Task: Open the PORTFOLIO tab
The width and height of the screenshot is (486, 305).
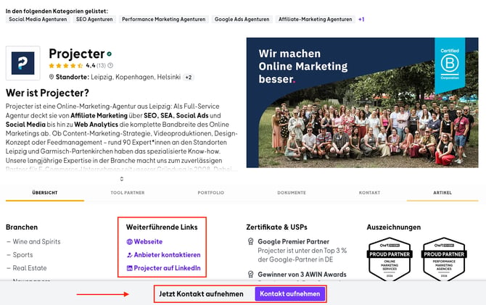Action: (211, 193)
